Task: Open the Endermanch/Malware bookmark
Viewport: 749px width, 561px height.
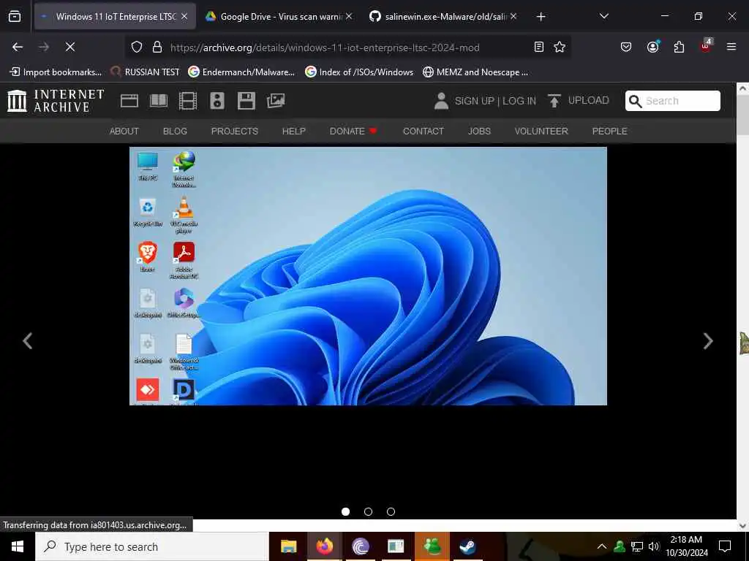Action: (x=241, y=72)
